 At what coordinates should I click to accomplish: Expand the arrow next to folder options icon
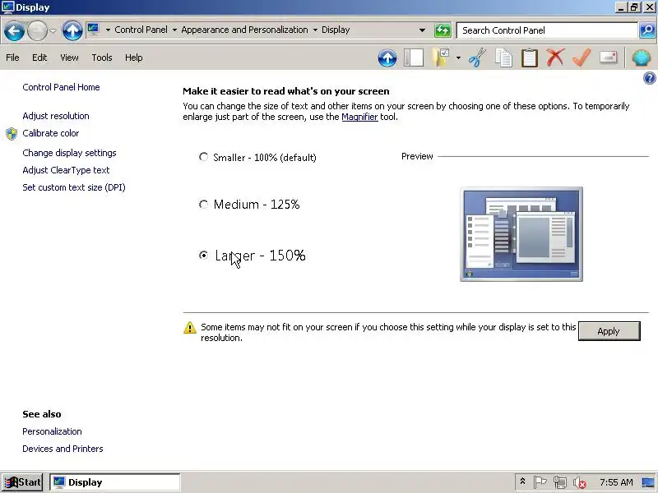tap(458, 58)
